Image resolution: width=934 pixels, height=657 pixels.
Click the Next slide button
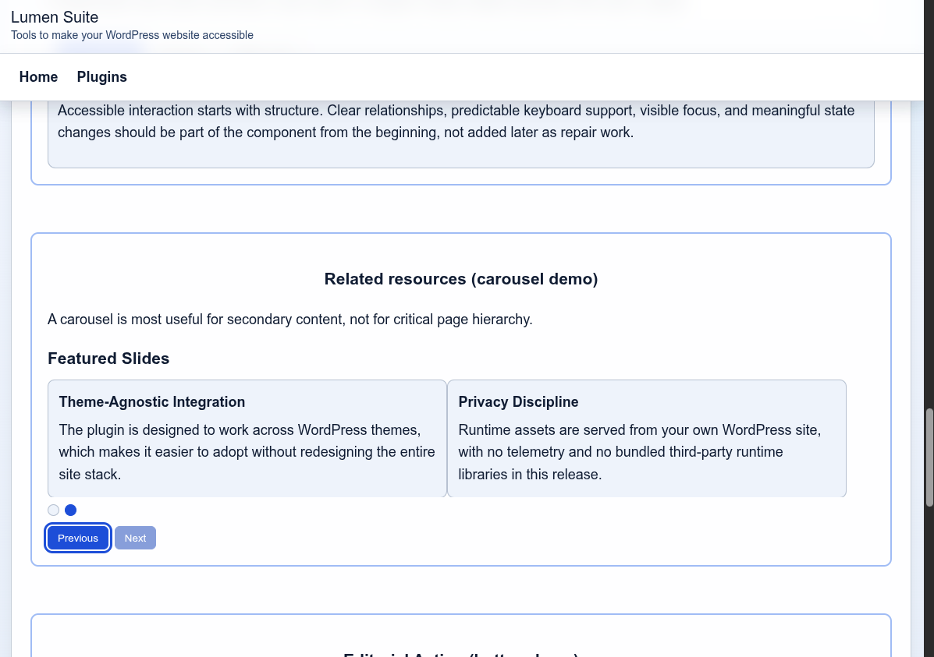coord(135,538)
